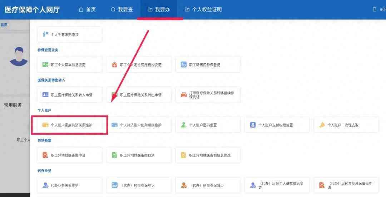Viewport: 386px width, 197px height.
Task: Click the 代办业务关系维护 icon
Action: point(45,185)
